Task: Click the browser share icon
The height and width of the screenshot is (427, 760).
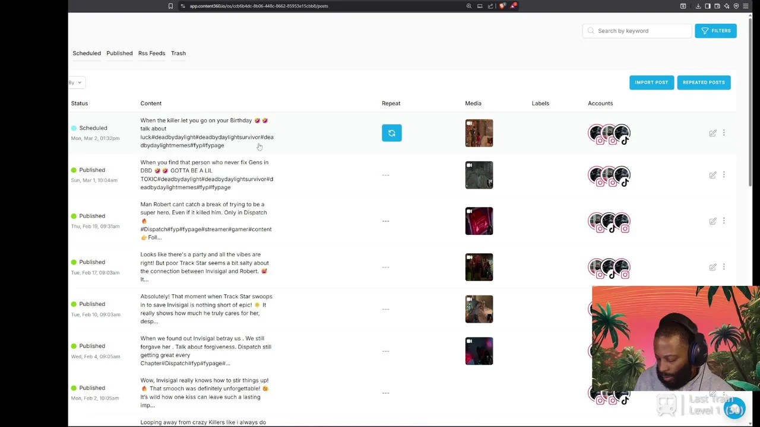Action: [x=490, y=6]
